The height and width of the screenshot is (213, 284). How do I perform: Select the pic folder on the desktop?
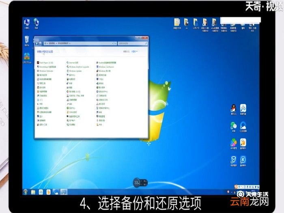tap(186, 24)
